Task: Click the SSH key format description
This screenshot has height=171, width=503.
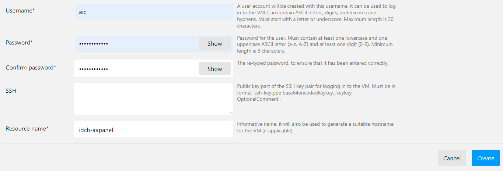Action: 316,93
